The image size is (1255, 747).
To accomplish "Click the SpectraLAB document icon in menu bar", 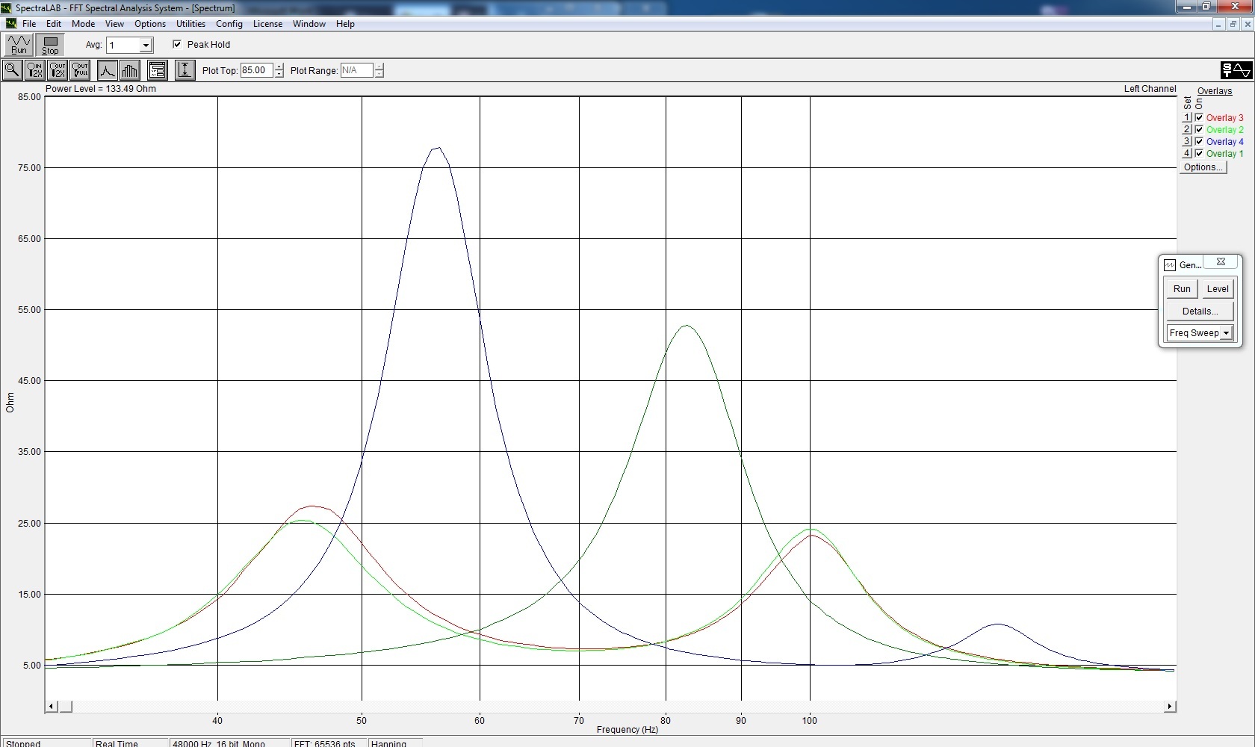I will 11,24.
